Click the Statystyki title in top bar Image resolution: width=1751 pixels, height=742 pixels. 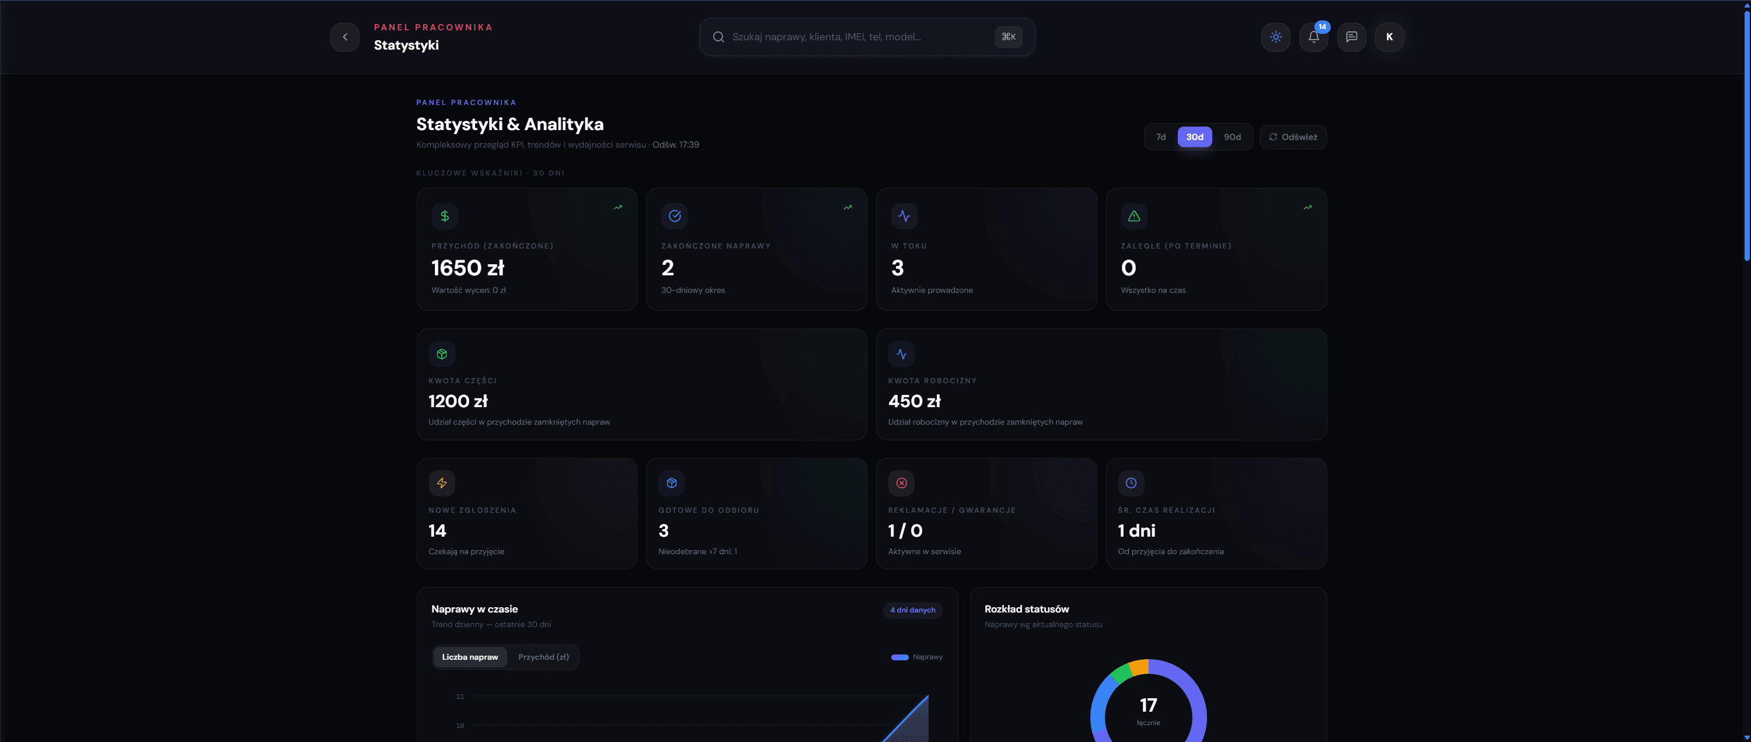[406, 45]
